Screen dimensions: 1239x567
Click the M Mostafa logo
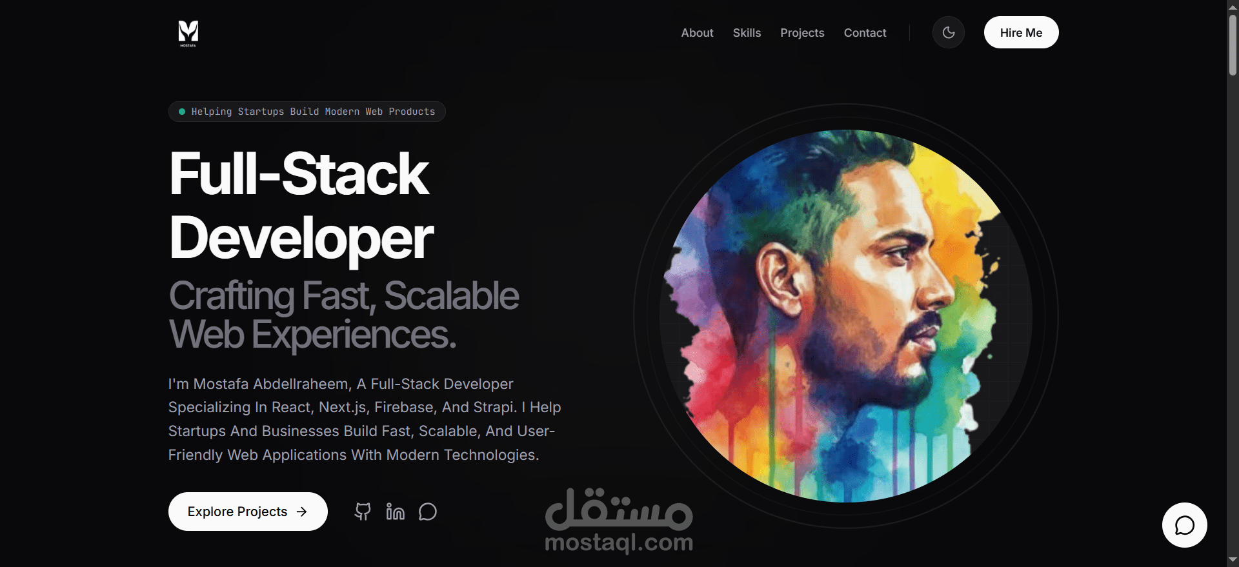point(188,33)
